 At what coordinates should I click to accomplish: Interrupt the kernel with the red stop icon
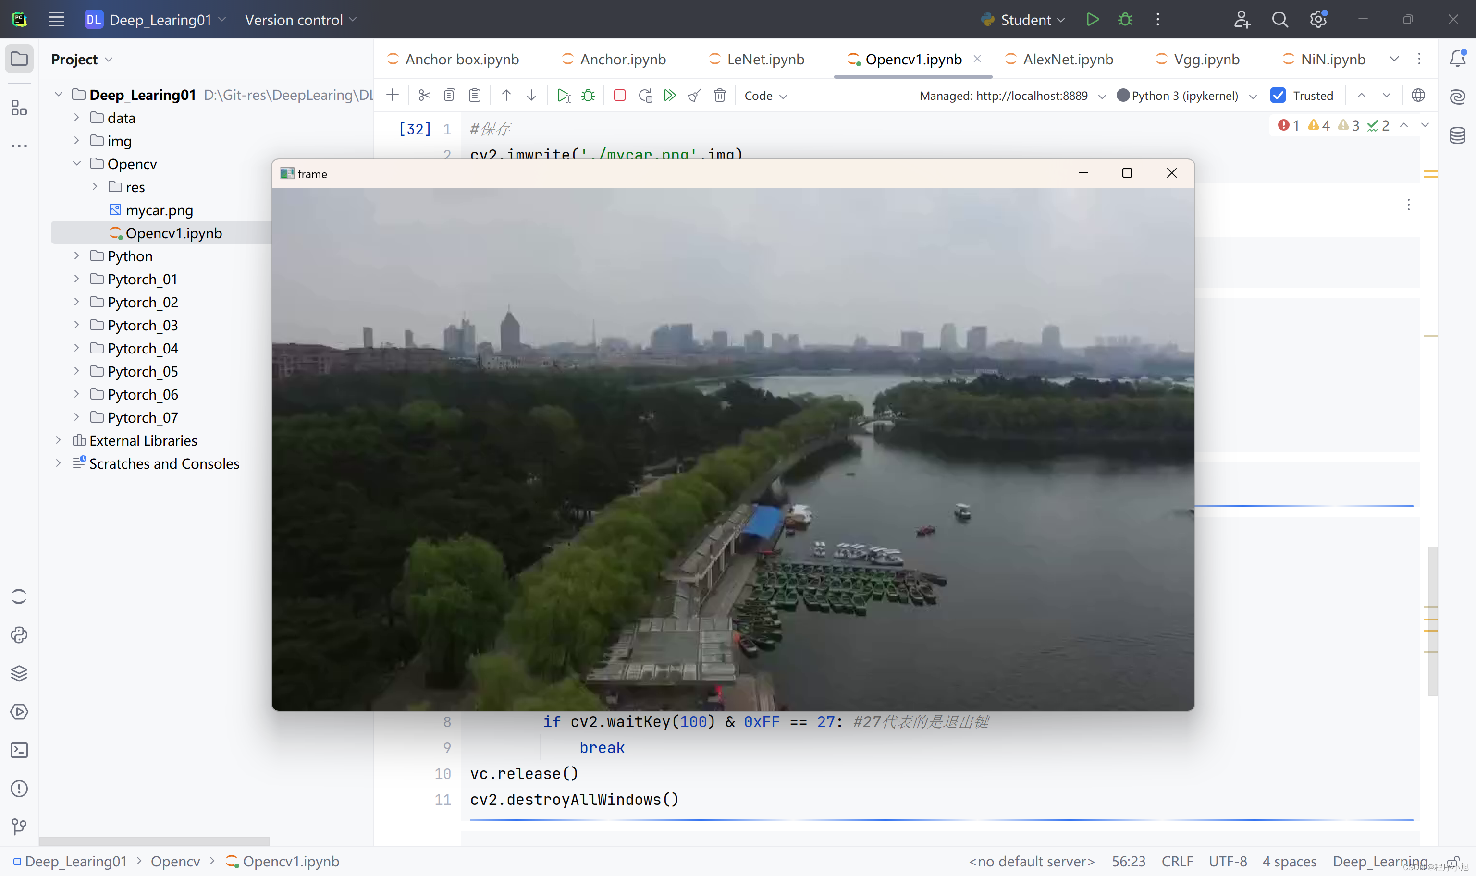[x=619, y=95]
